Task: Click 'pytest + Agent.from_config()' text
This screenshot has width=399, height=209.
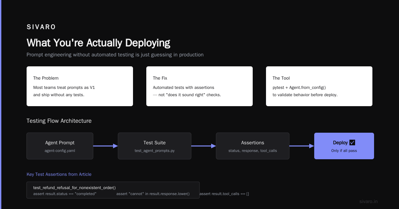Action: pos(299,88)
